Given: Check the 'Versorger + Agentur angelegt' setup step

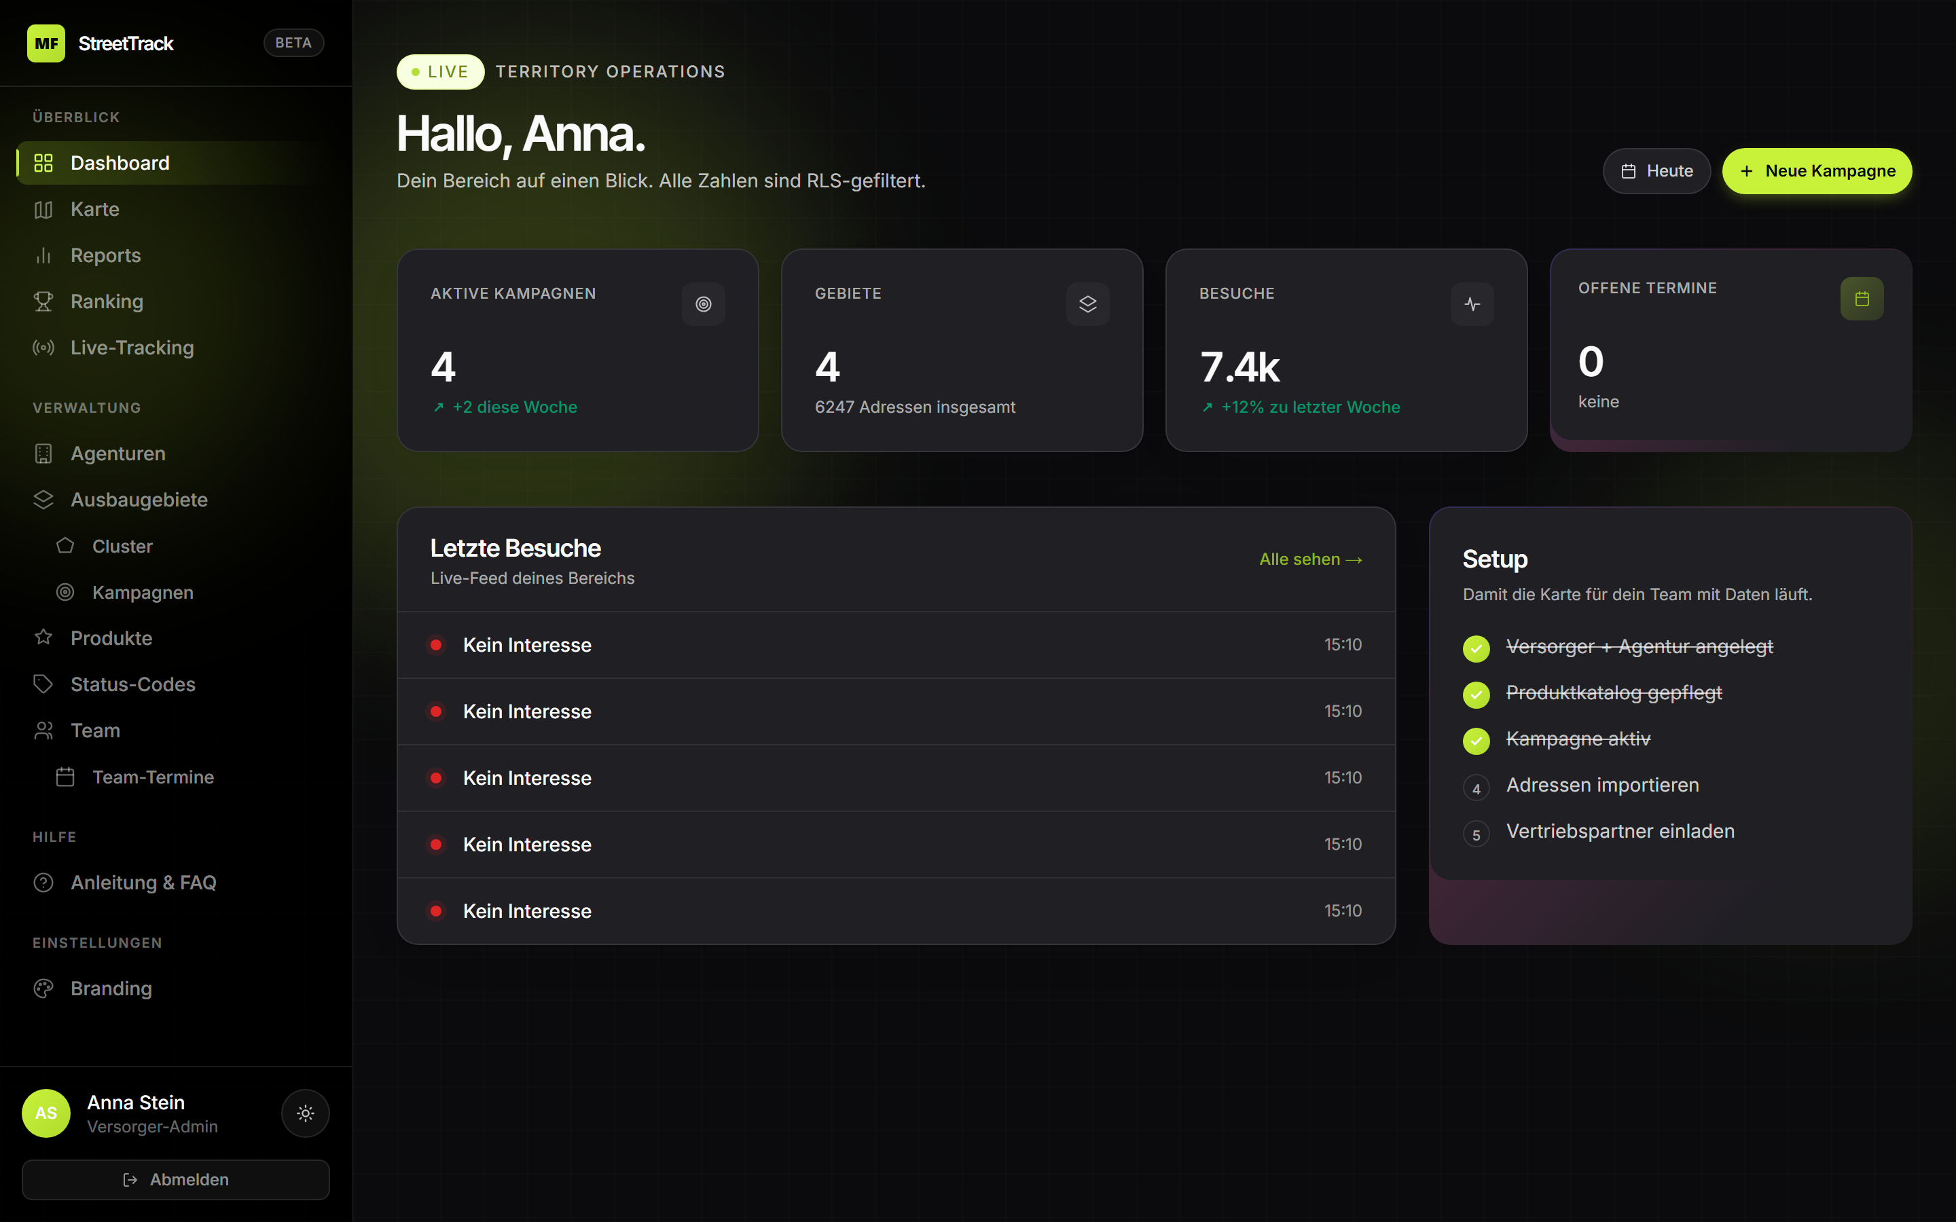Looking at the screenshot, I should point(1476,648).
